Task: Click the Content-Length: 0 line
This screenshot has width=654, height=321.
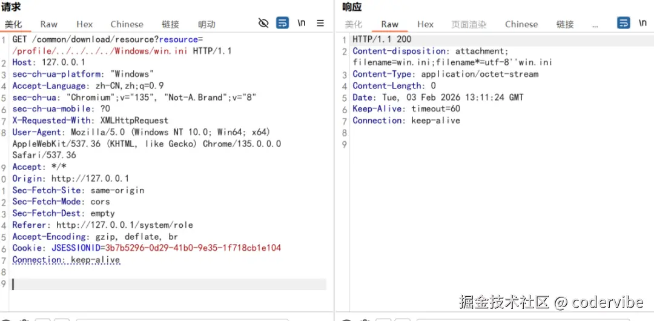Action: pyautogui.click(x=394, y=86)
